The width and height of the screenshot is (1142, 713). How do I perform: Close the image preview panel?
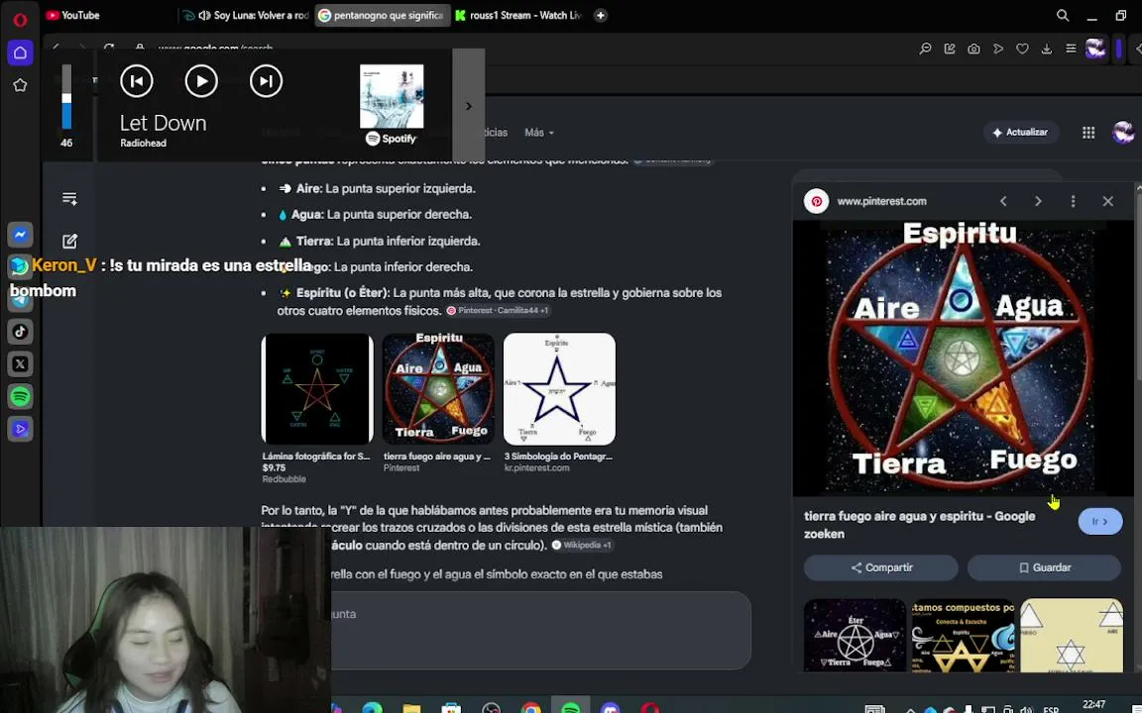click(x=1107, y=202)
